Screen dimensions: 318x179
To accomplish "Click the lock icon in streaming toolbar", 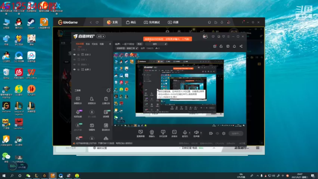I will click(x=221, y=46).
